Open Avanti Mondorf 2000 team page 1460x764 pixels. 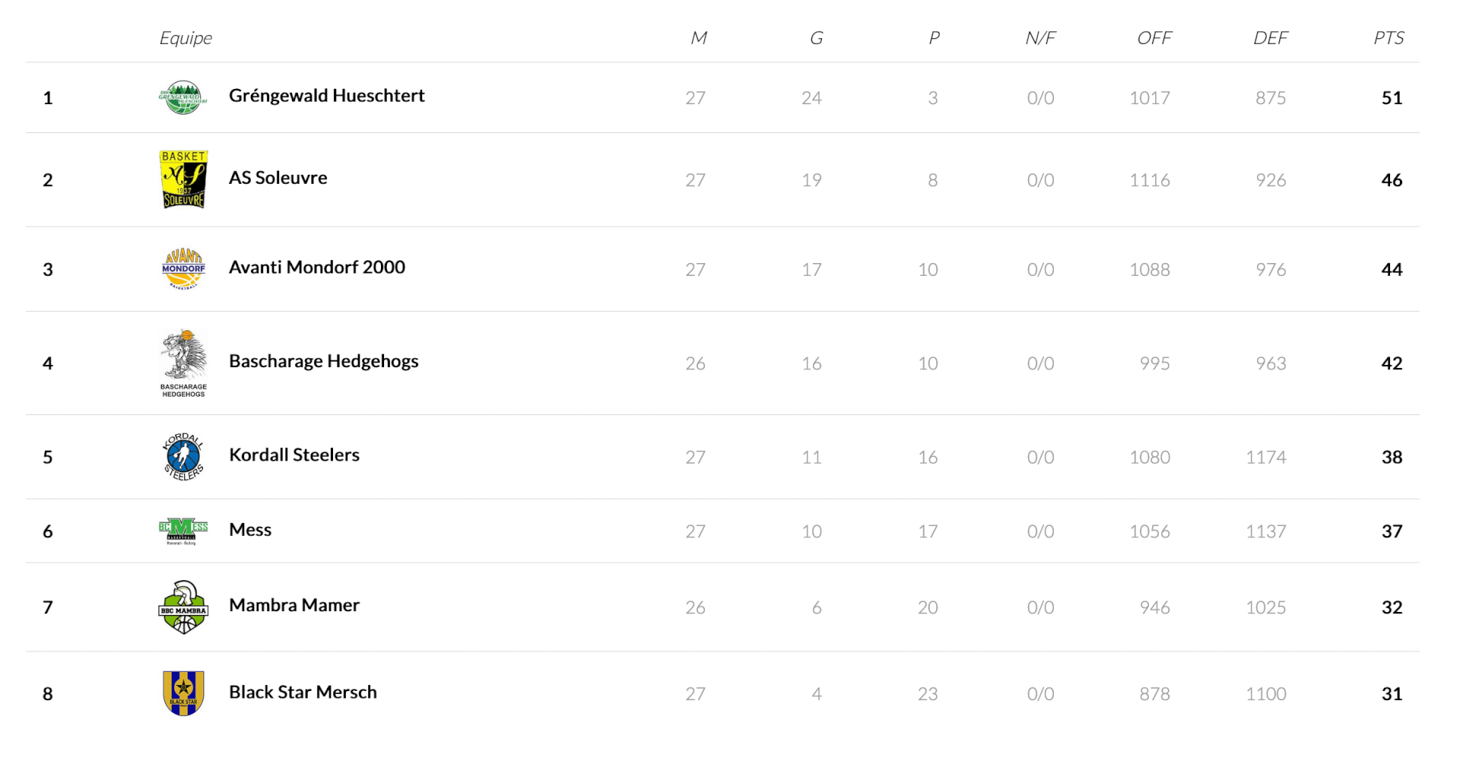click(316, 268)
